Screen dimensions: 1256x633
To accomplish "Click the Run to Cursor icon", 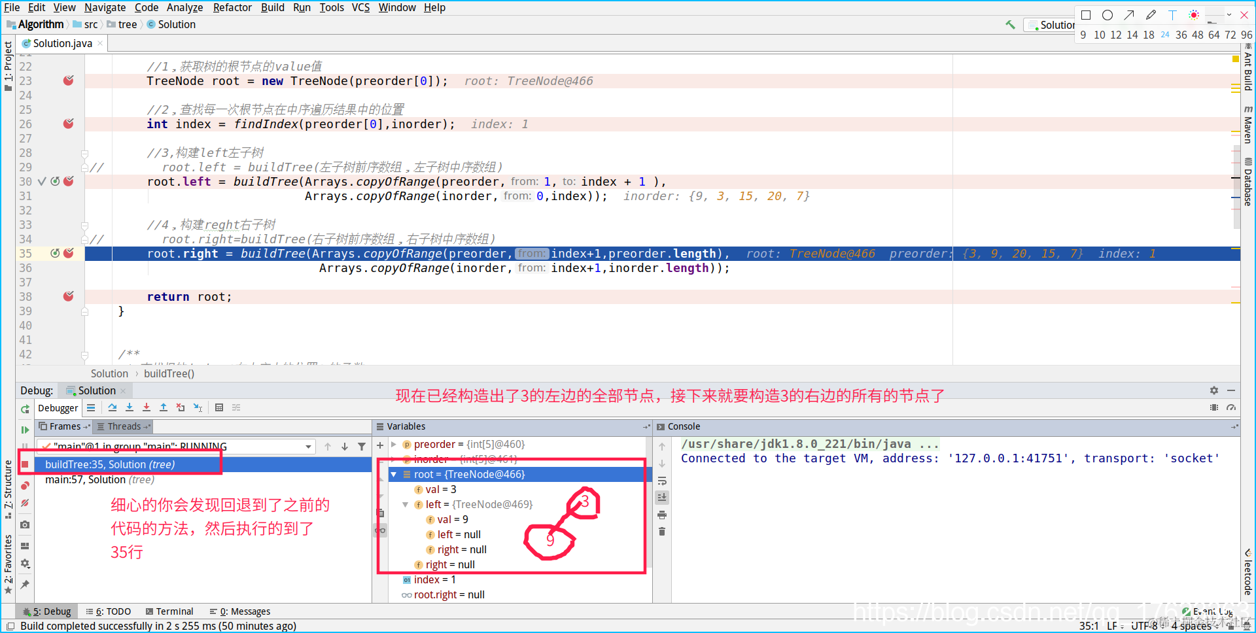I will [198, 407].
